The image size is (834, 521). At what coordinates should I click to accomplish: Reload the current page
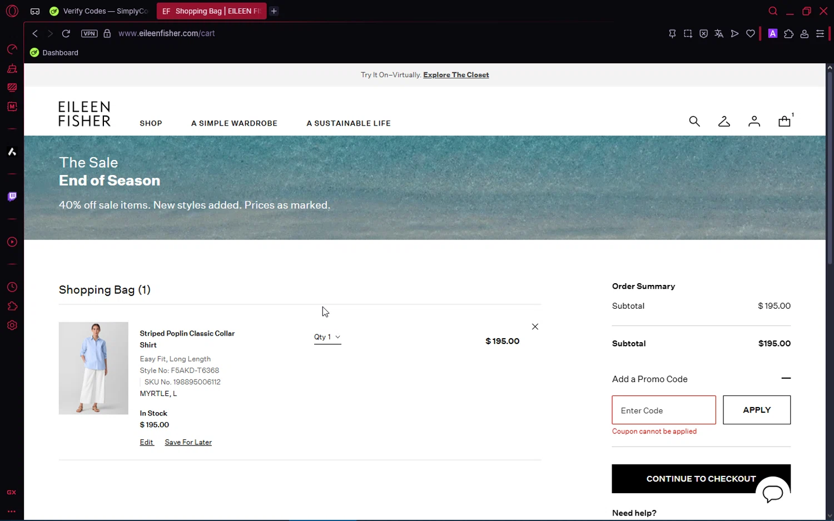(66, 33)
